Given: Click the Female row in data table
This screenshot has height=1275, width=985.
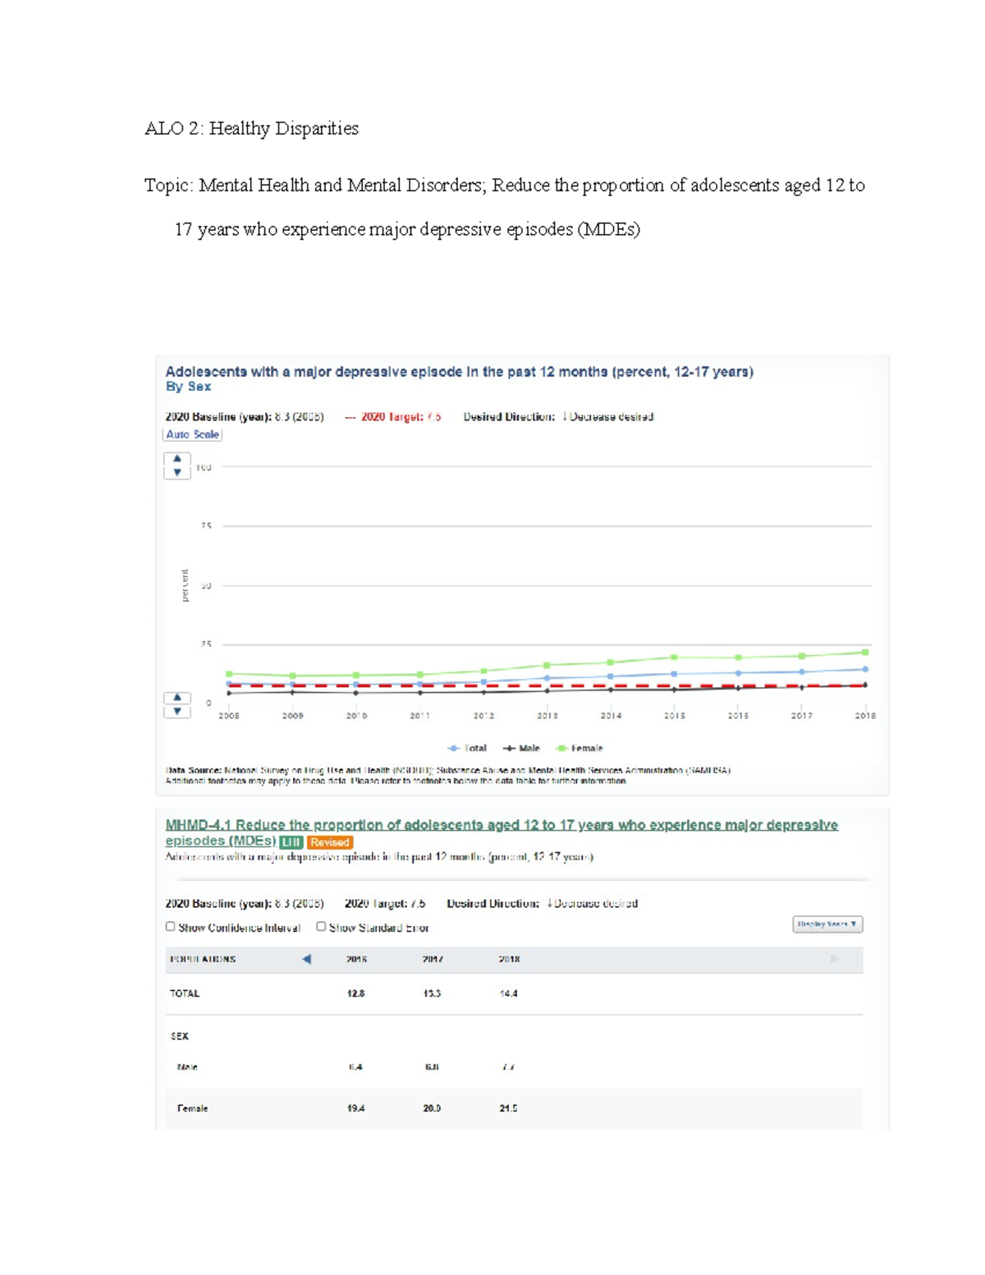Looking at the screenshot, I should (x=193, y=1108).
